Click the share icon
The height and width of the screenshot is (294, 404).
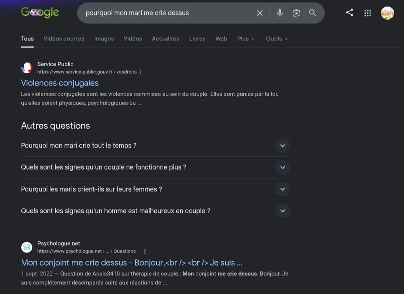point(350,13)
